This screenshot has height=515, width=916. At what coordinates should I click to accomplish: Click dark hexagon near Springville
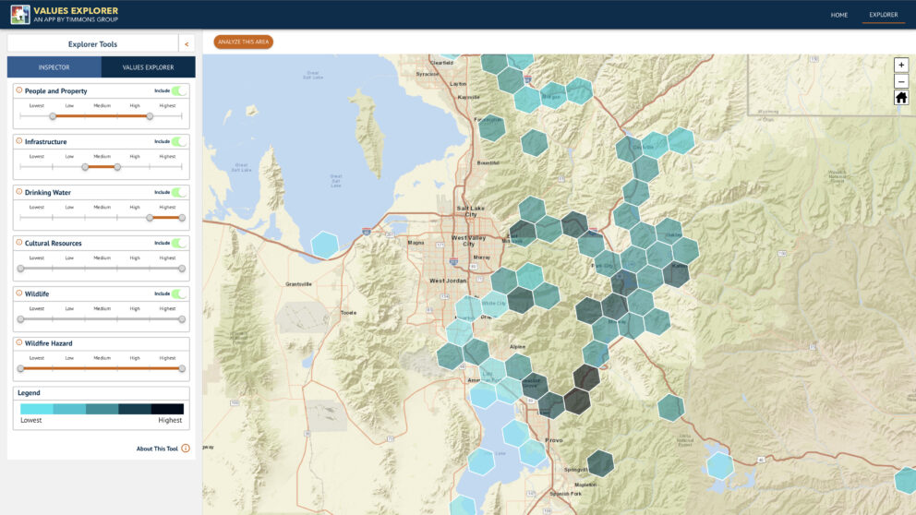(600, 463)
